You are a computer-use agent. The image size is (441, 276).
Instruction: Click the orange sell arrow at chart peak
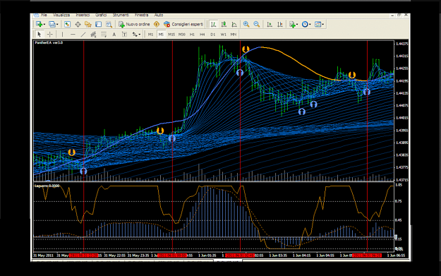click(246, 49)
